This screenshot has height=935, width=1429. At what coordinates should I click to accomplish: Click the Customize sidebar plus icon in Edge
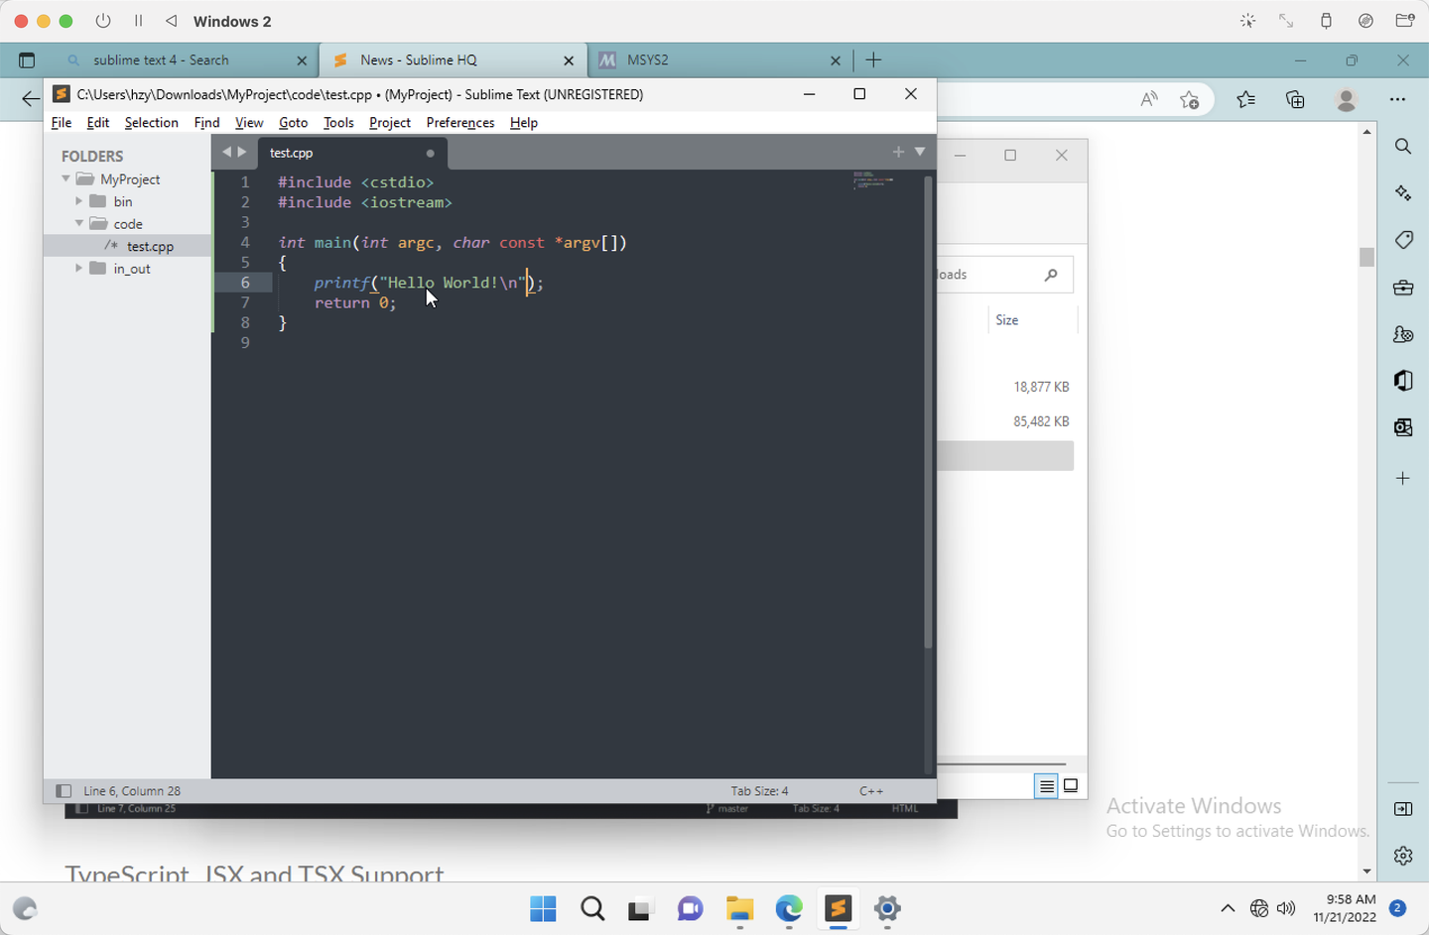pyautogui.click(x=1402, y=477)
